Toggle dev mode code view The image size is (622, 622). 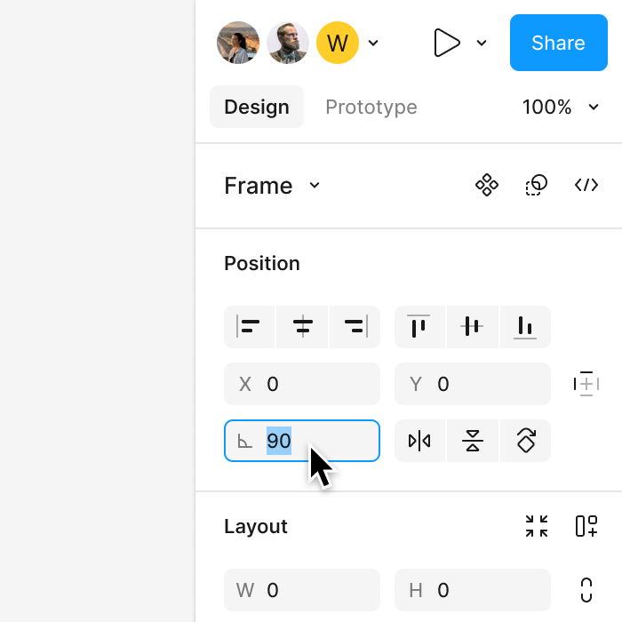coord(586,185)
